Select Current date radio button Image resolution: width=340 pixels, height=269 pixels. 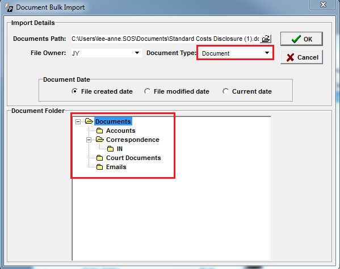[225, 91]
